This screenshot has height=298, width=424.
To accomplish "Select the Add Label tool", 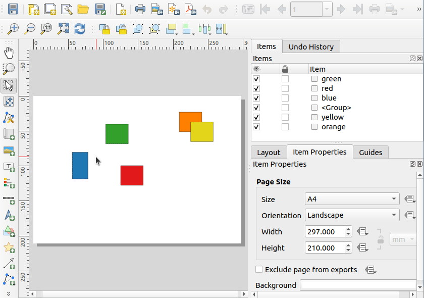I will (9, 166).
